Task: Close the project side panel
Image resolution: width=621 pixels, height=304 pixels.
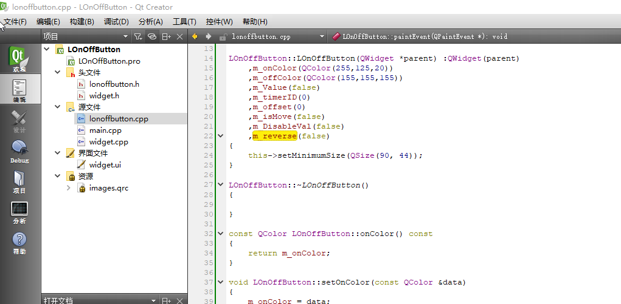Action: tap(180, 36)
